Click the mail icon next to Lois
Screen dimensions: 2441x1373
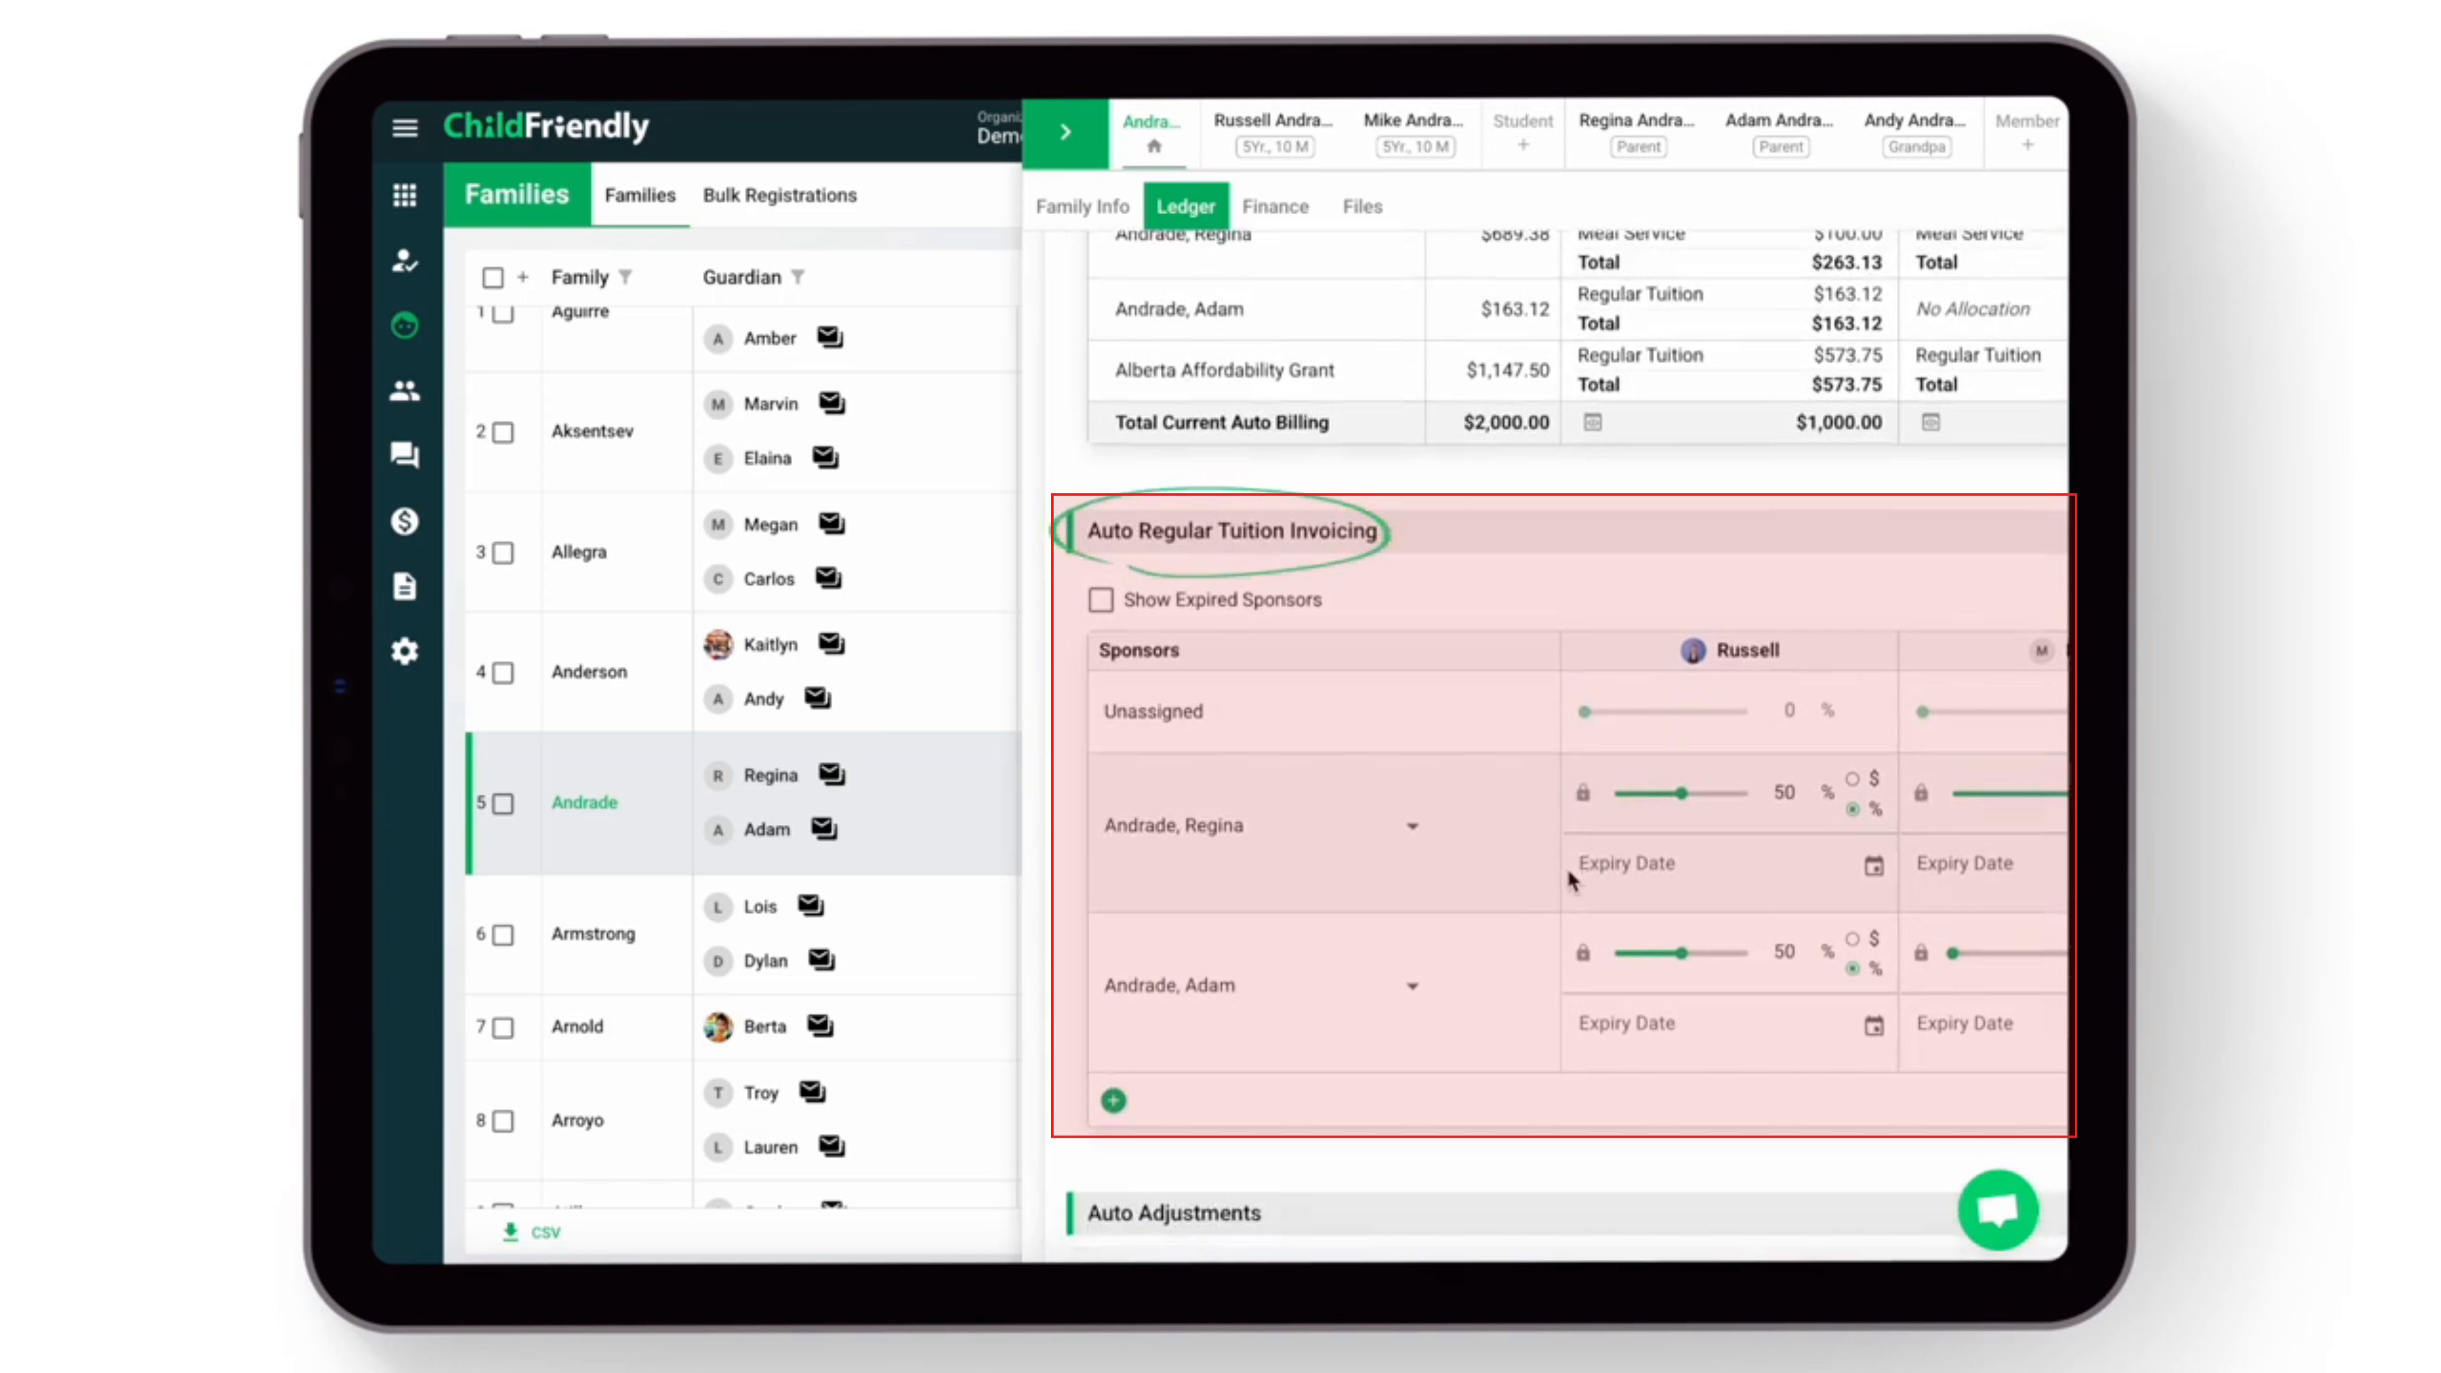[811, 906]
